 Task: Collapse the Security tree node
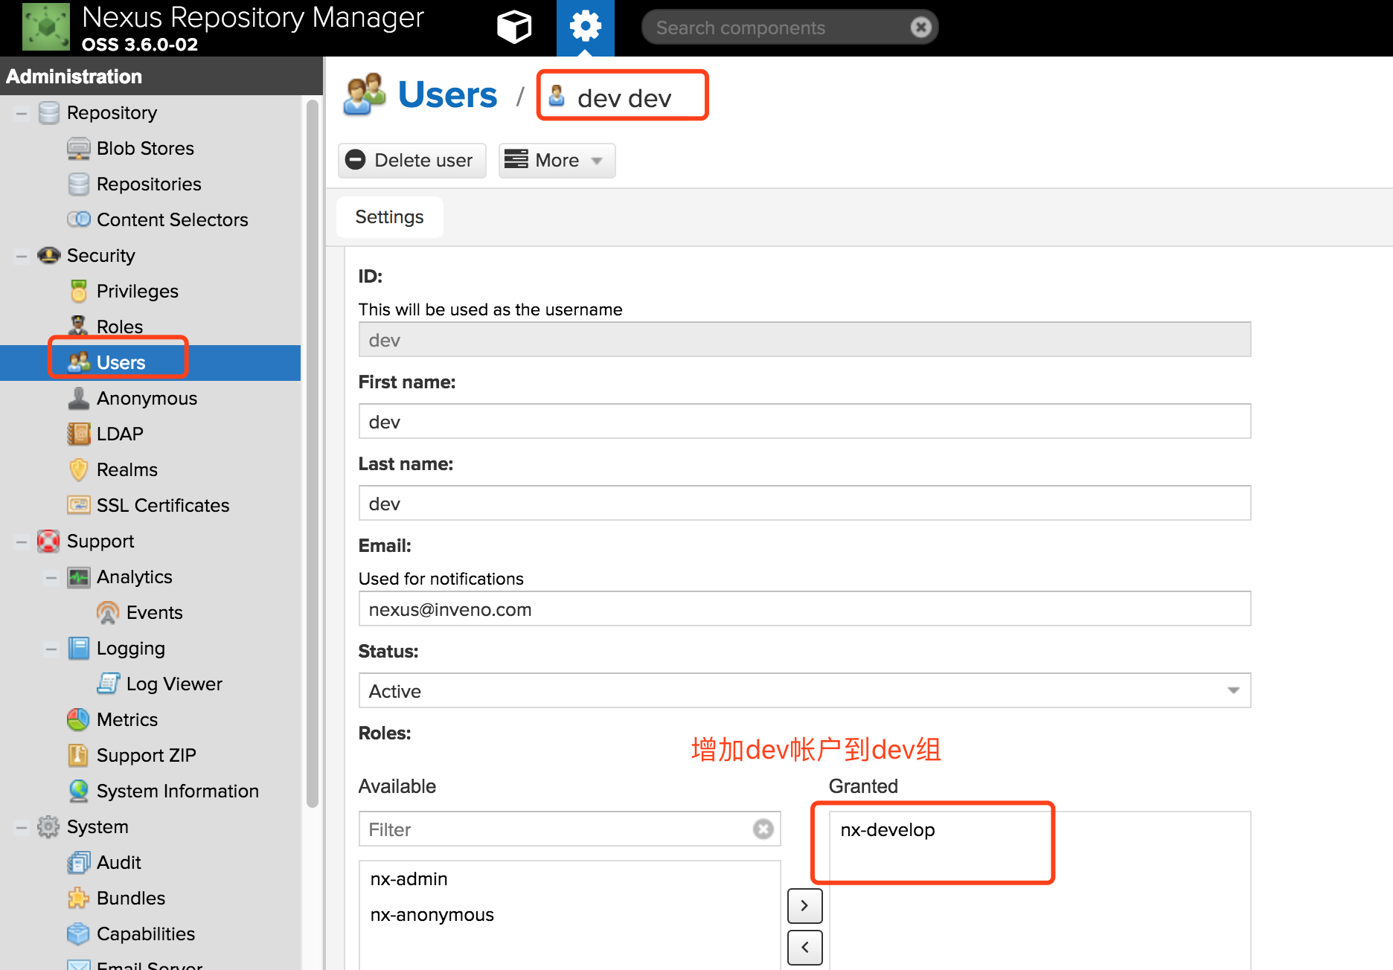coord(22,256)
